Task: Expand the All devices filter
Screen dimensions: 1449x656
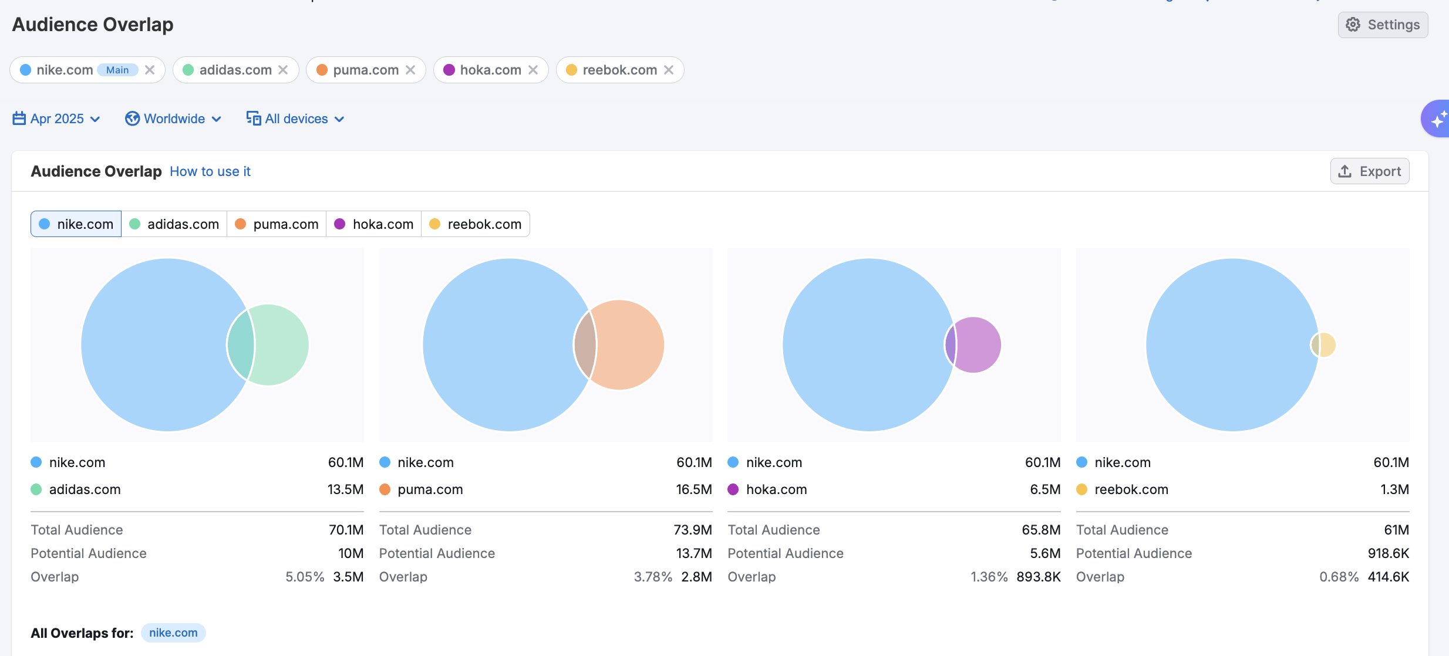Action: (x=296, y=119)
